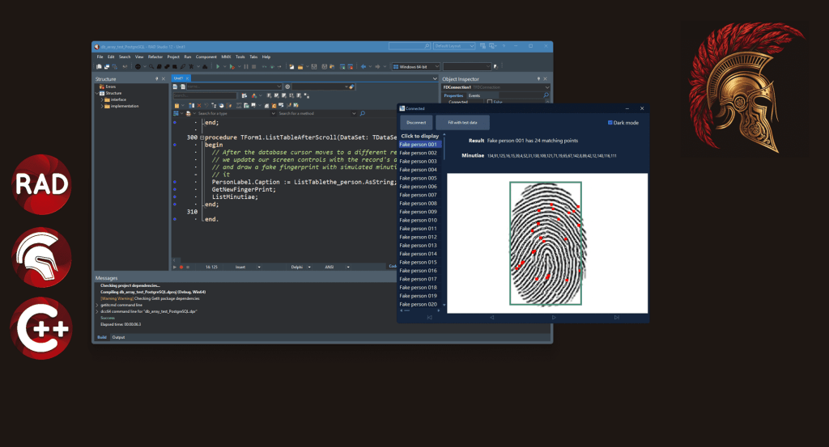Toggle the Connected property checkbox
This screenshot has height=447, width=829.
pos(489,102)
